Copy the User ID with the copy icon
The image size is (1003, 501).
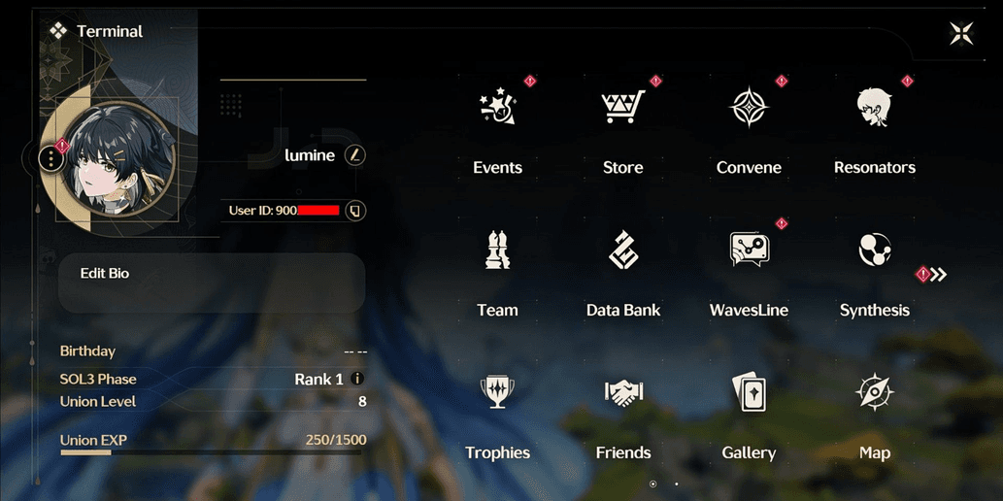pos(355,211)
